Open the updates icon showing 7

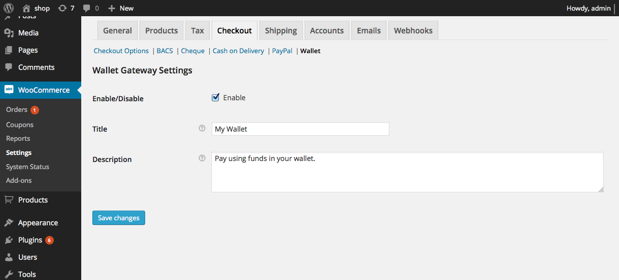(x=62, y=8)
